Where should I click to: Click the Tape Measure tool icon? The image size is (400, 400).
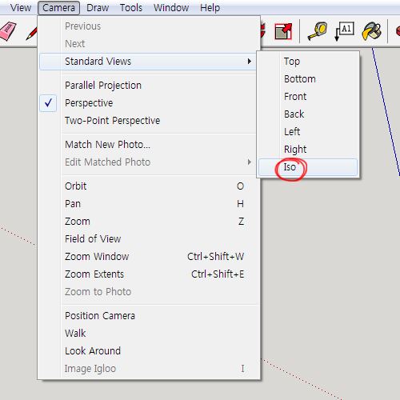click(x=318, y=31)
